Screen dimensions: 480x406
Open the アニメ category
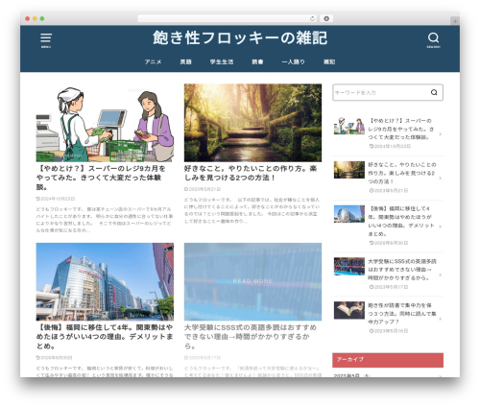pos(153,61)
